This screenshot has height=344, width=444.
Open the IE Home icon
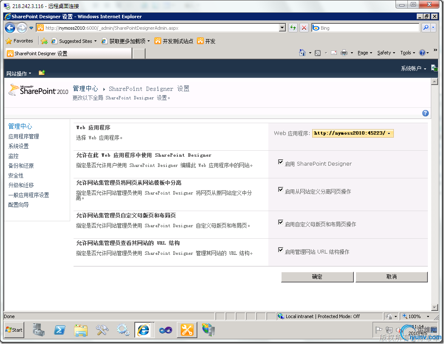coord(302,53)
